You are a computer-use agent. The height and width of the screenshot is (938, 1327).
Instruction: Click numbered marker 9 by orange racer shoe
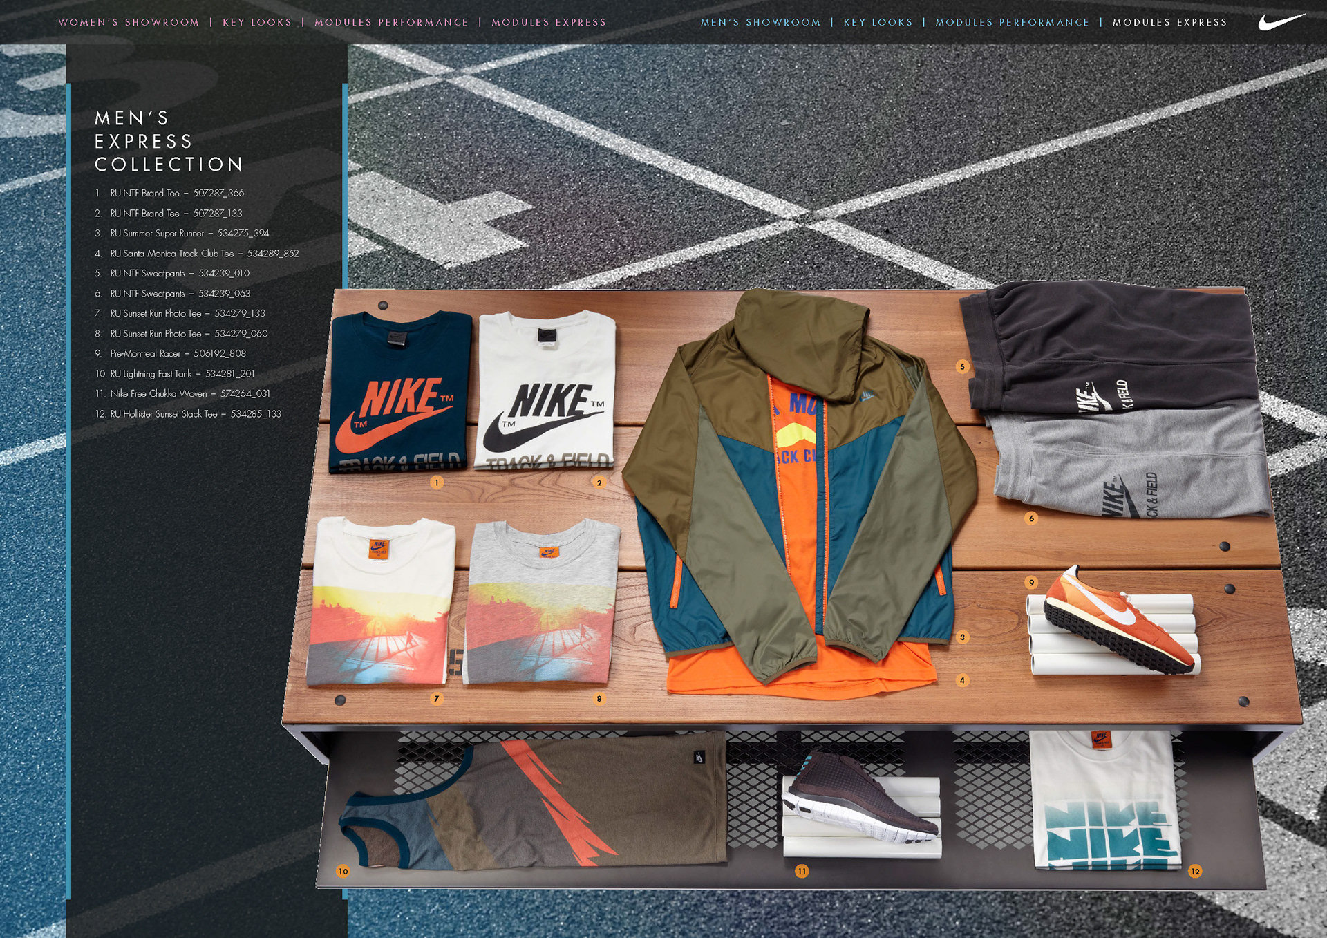(1031, 583)
